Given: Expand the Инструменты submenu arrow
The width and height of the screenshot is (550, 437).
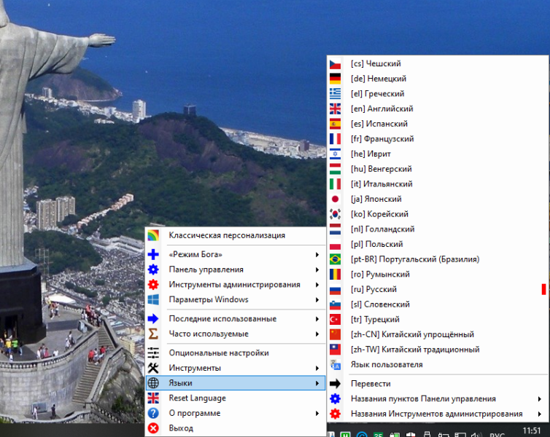Looking at the screenshot, I should pos(317,368).
